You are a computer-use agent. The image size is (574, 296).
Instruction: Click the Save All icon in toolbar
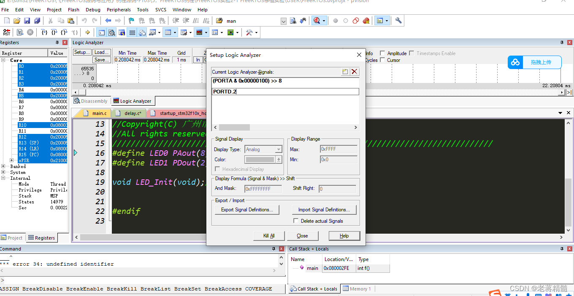37,21
